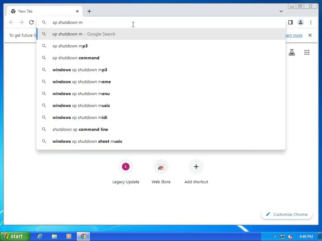Follow the Learn more link
322x241 pixels.
pyautogui.click(x=294, y=35)
